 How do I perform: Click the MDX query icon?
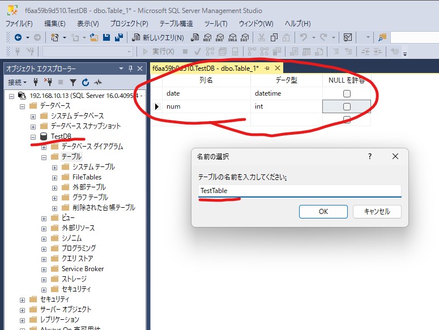207,37
